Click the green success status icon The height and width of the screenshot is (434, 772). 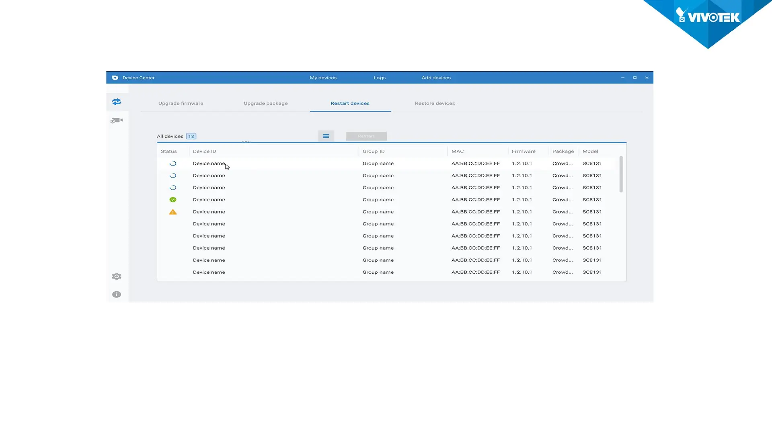(x=173, y=200)
